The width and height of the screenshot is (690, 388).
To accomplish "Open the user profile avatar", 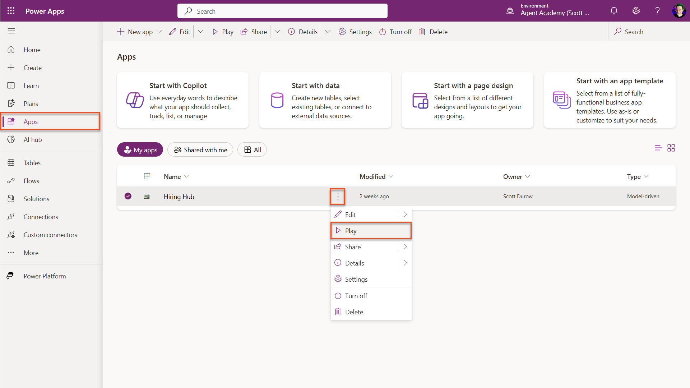I will [x=679, y=11].
